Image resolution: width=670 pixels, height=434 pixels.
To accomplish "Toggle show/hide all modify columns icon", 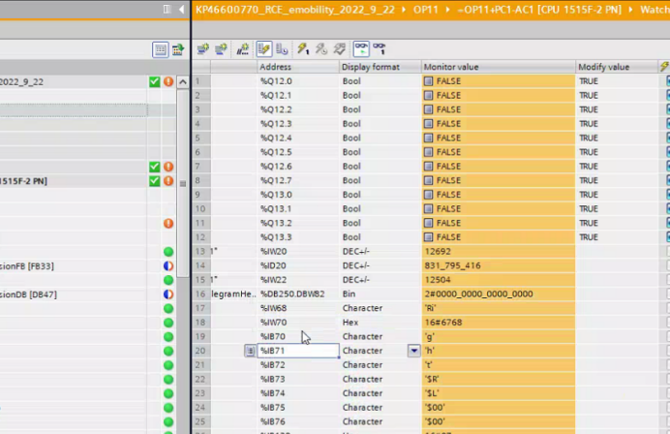I will 264,49.
